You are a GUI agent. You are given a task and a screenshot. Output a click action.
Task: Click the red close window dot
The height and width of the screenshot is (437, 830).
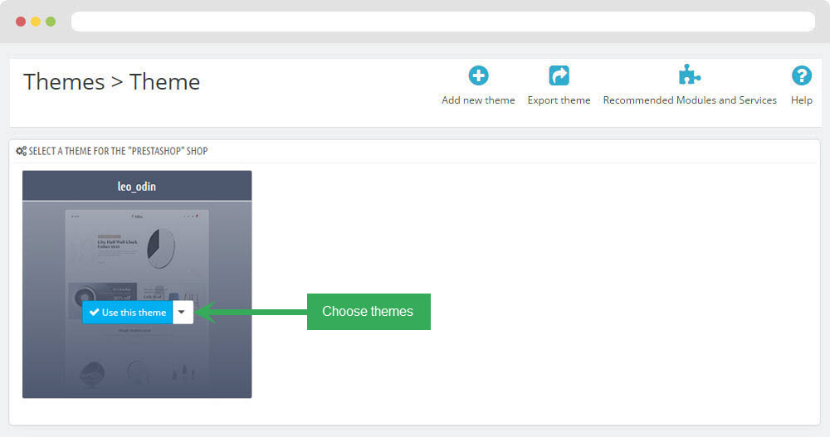click(x=21, y=22)
